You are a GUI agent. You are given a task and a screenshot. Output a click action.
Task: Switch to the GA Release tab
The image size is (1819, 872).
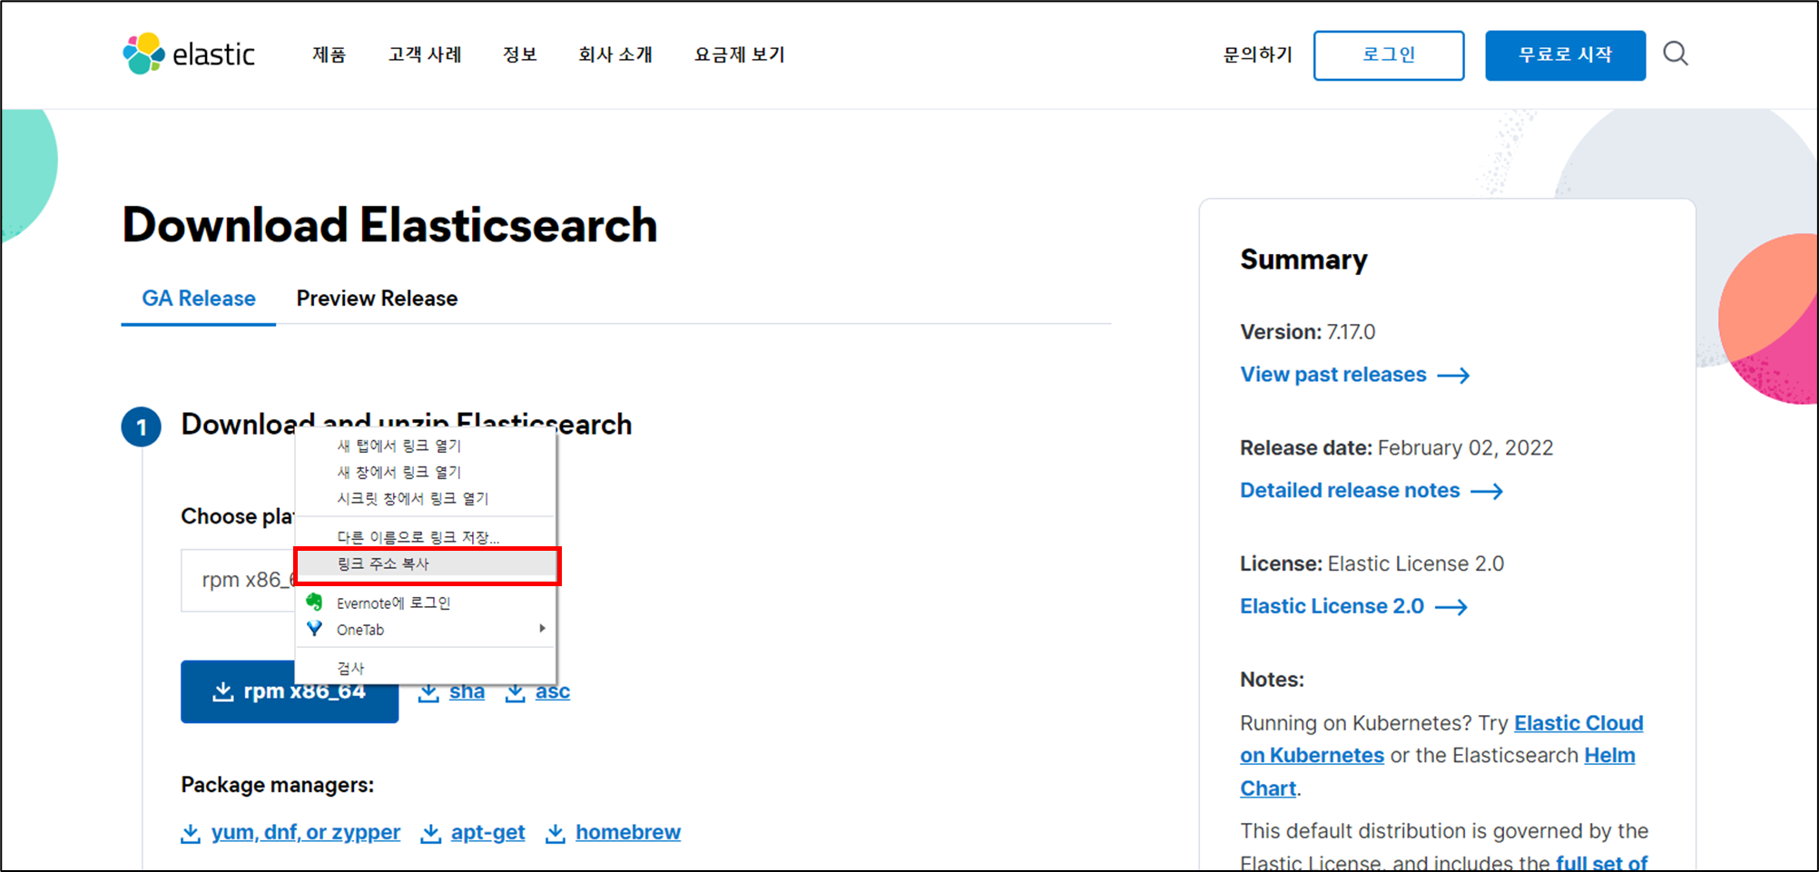[199, 299]
